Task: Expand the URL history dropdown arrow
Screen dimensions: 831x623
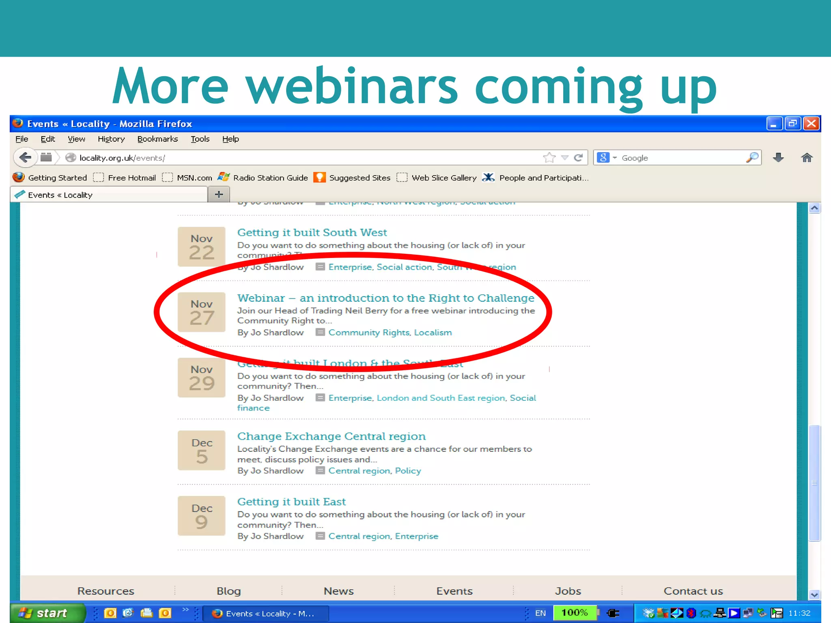Action: coord(565,158)
